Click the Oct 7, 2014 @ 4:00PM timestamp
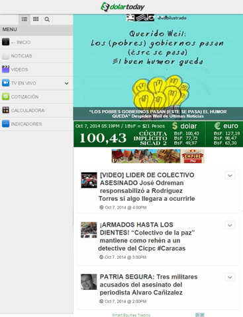This screenshot has height=317, width=243. coord(125,207)
